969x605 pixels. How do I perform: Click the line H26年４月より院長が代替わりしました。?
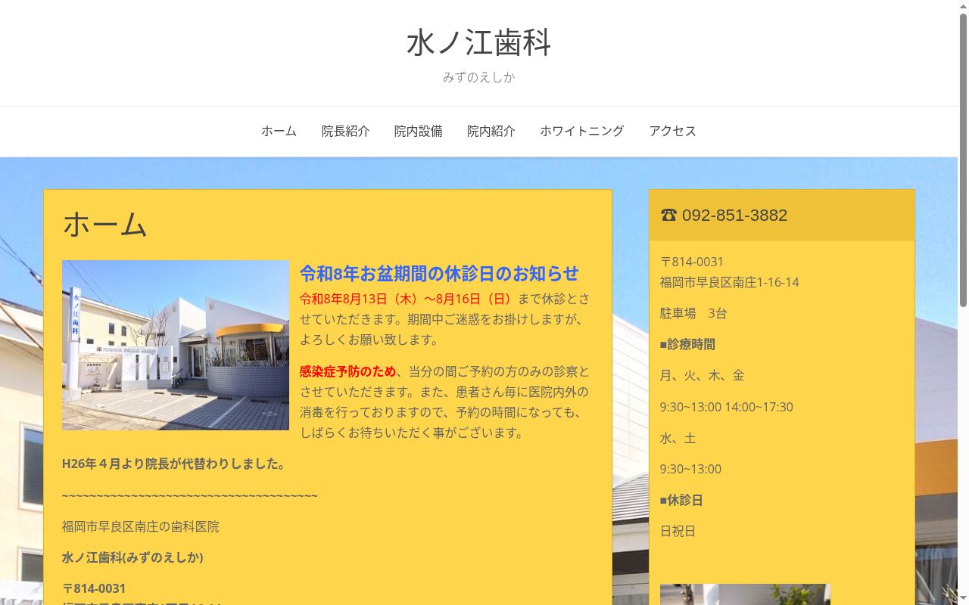(175, 464)
